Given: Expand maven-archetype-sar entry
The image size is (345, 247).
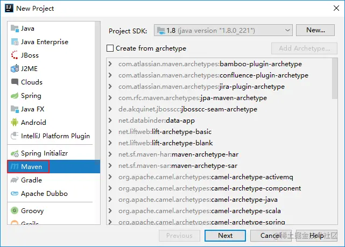Looking at the screenshot, I should (x=110, y=165).
